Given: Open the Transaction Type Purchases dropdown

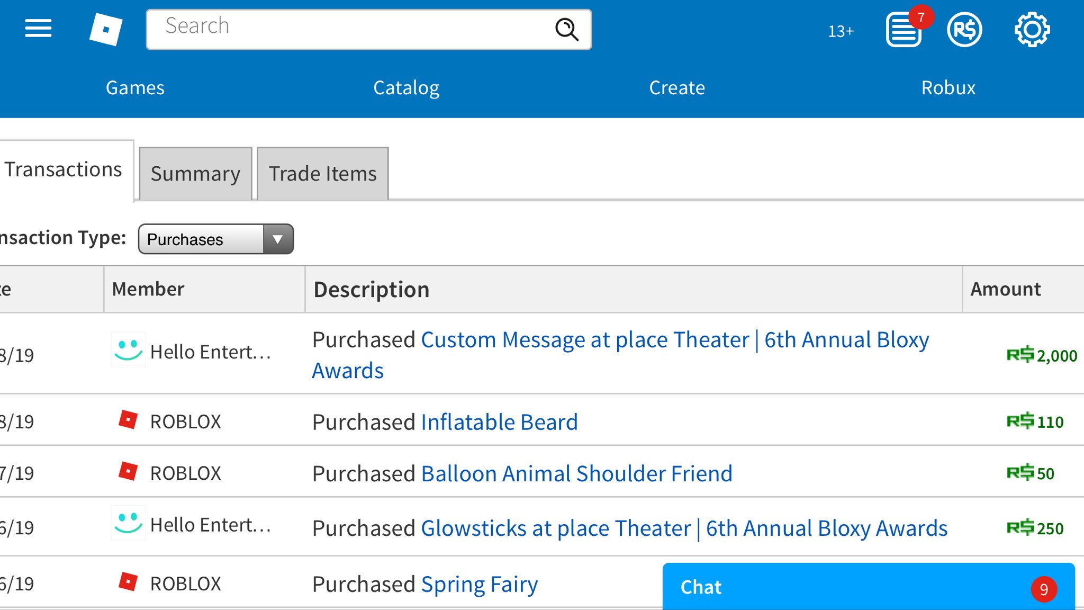Looking at the screenshot, I should [x=215, y=239].
